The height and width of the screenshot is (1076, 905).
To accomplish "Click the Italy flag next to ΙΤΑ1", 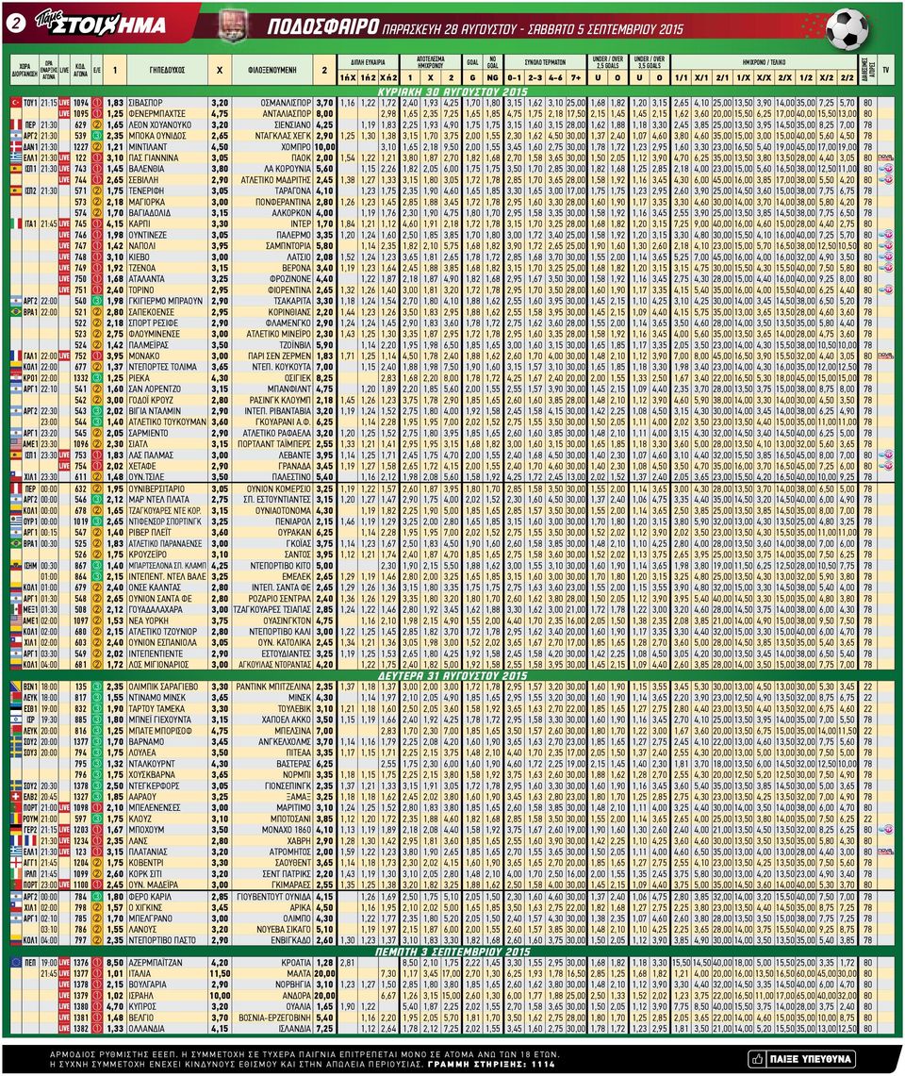I will [x=16, y=223].
